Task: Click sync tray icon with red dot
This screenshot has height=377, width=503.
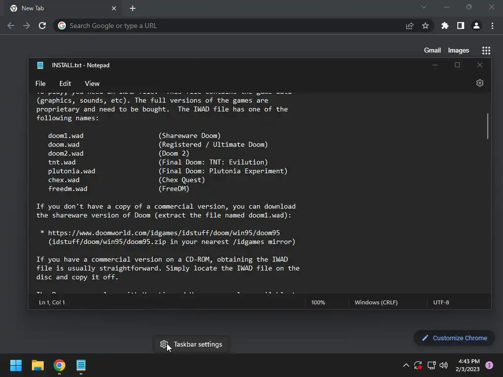Action: click(418, 365)
